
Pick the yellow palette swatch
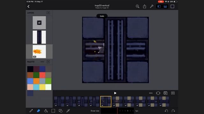click(x=42, y=87)
